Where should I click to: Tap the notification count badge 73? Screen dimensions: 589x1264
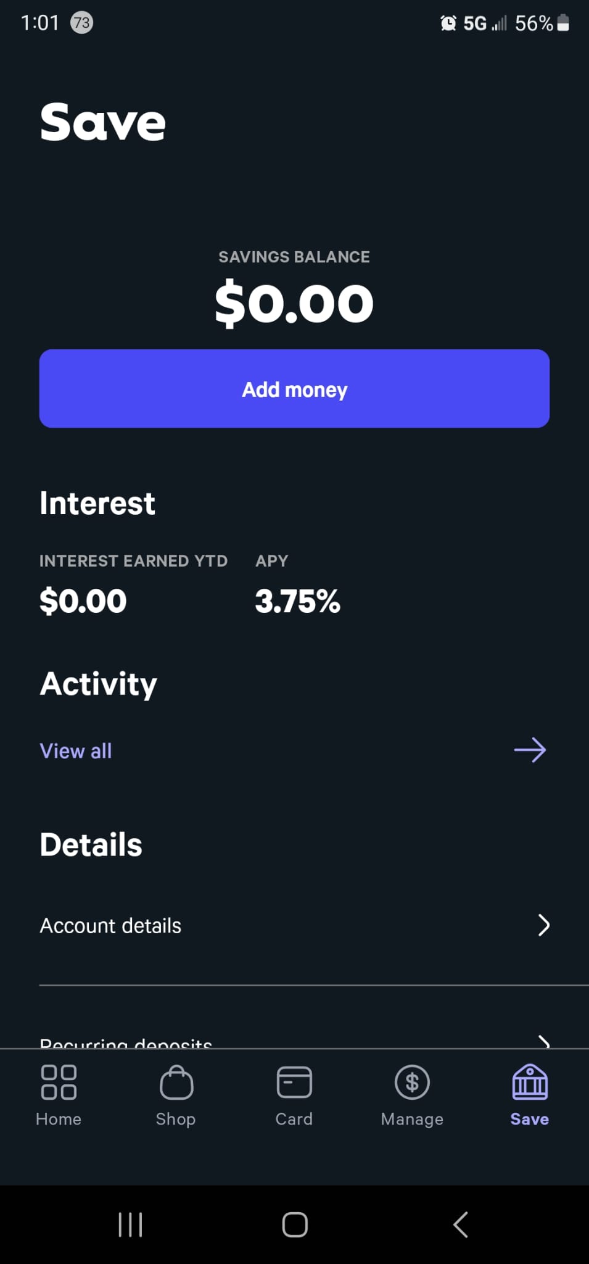[81, 23]
